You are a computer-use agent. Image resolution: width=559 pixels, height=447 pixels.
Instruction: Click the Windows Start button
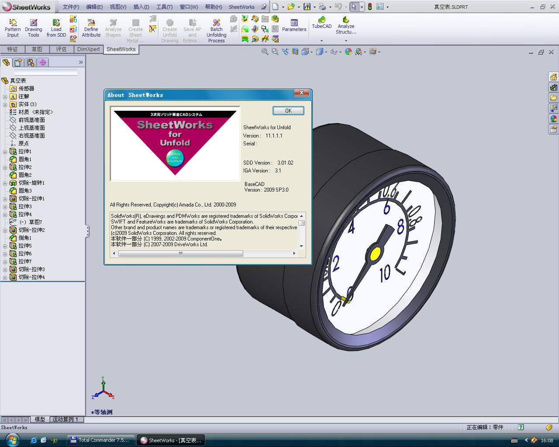[x=12, y=440]
